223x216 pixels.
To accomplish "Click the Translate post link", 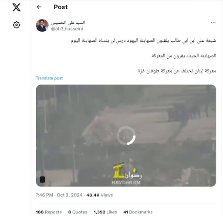I will tap(49, 78).
